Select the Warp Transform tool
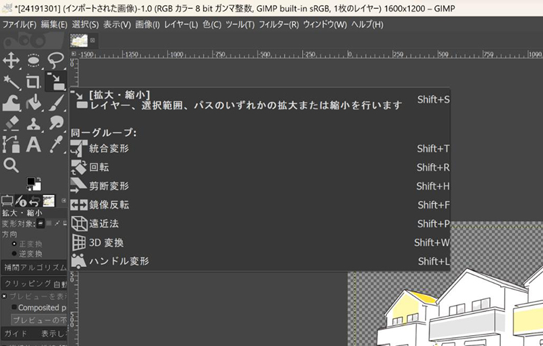The height and width of the screenshot is (346, 543). click(11, 103)
